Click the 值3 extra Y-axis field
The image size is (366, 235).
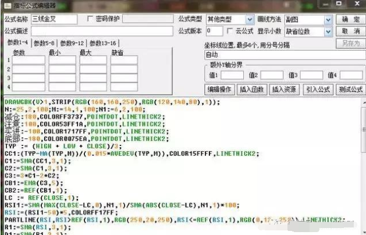coord(311,75)
